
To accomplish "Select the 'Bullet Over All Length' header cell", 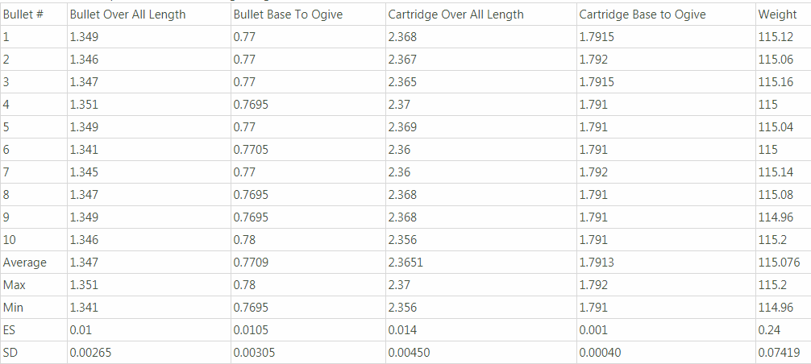I will coord(148,14).
